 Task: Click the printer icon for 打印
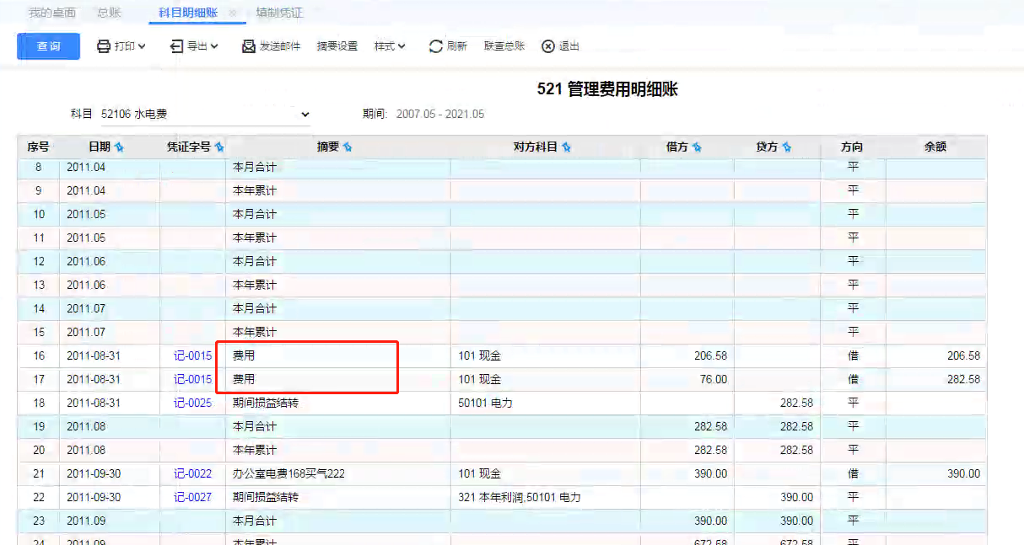point(104,46)
